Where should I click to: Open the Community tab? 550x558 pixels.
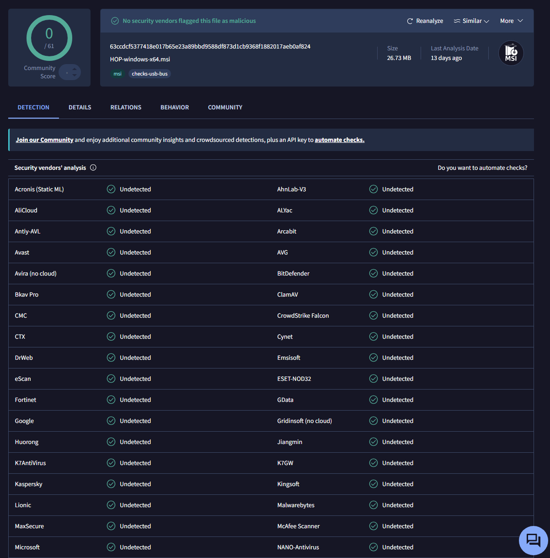225,107
